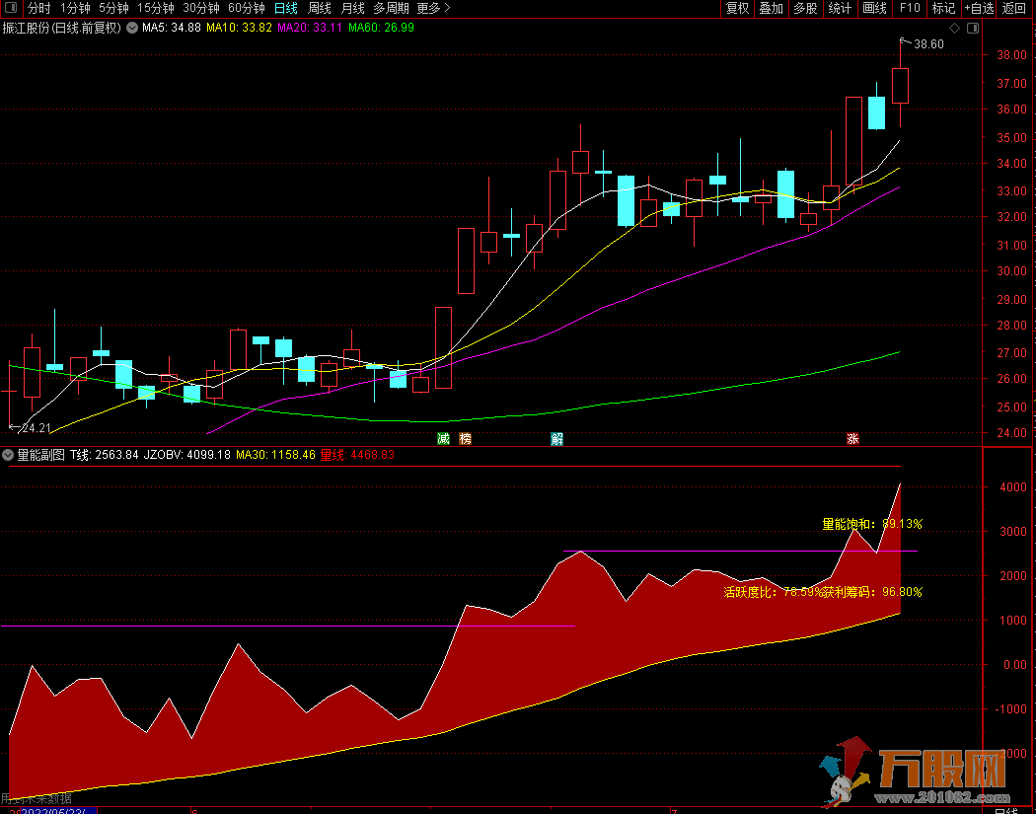Click the green 减 marker icon

click(x=443, y=439)
